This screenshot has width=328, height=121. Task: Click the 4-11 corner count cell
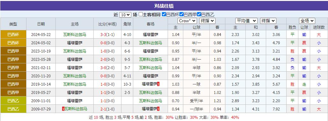pyautogui.click(x=127, y=76)
